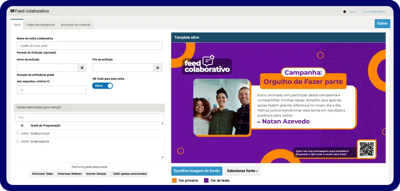Focus the Início da exibição date field

pos(48,68)
